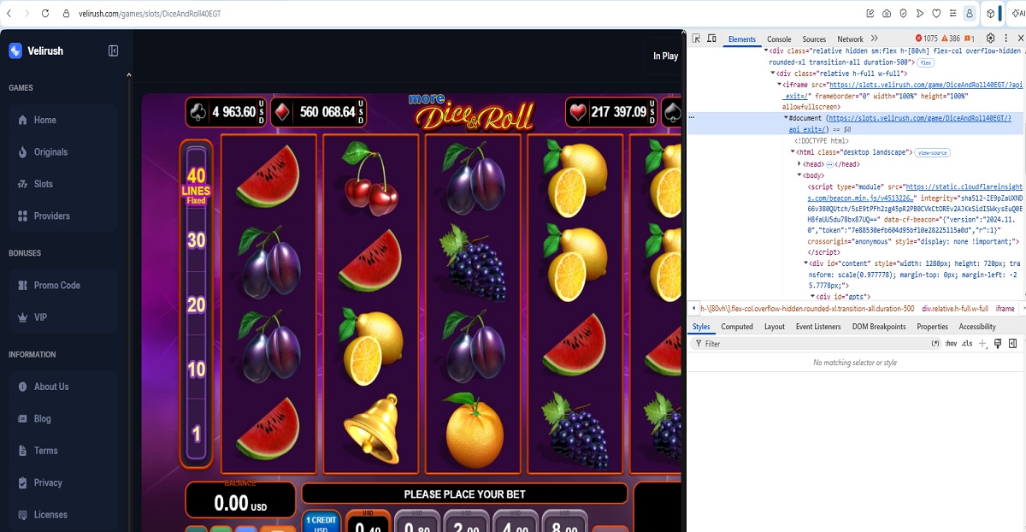This screenshot has width=1026, height=532.
Task: Open the Styles pane tab
Action: 701,327
